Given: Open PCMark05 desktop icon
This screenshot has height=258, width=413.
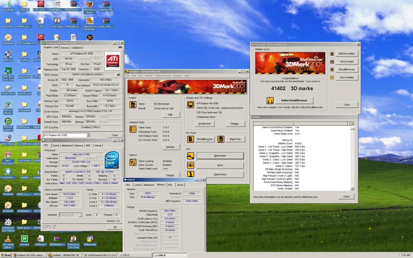Looking at the screenshot, I should (x=8, y=207).
